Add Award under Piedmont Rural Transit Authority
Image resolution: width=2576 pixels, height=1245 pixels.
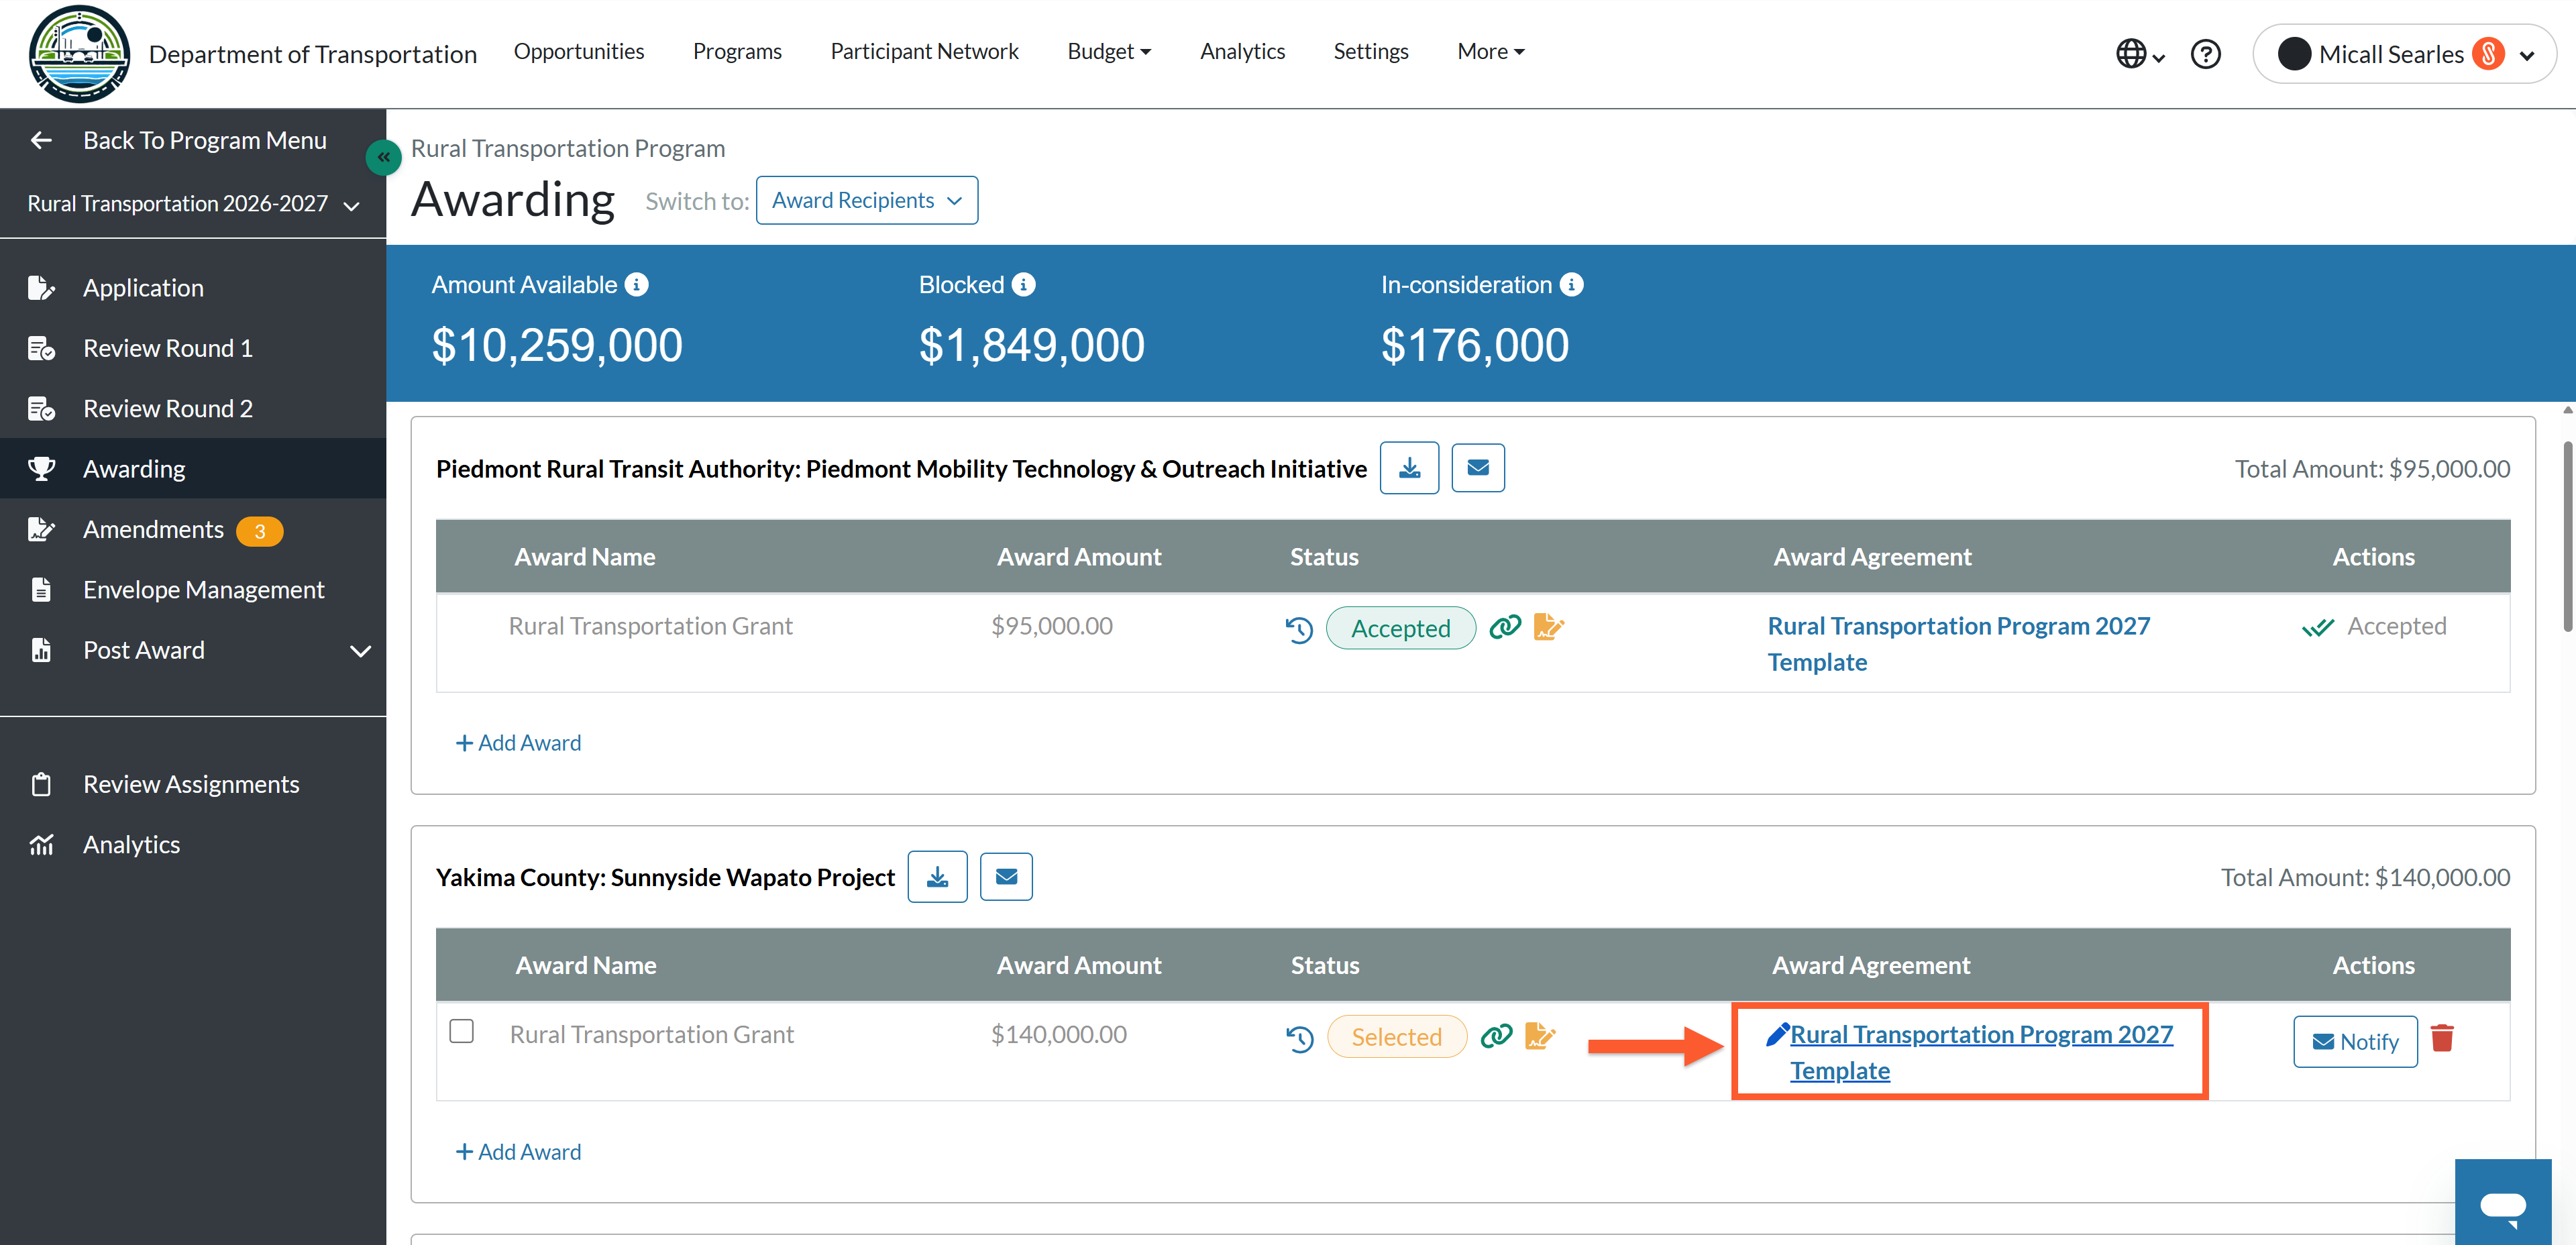tap(518, 743)
